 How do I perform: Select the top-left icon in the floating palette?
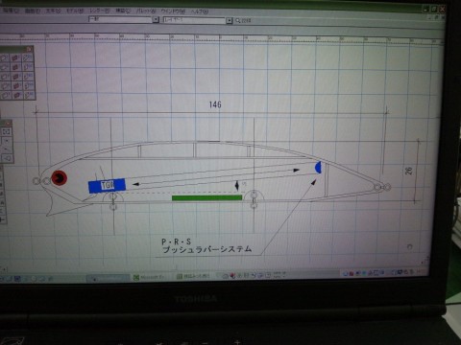pos(5,58)
